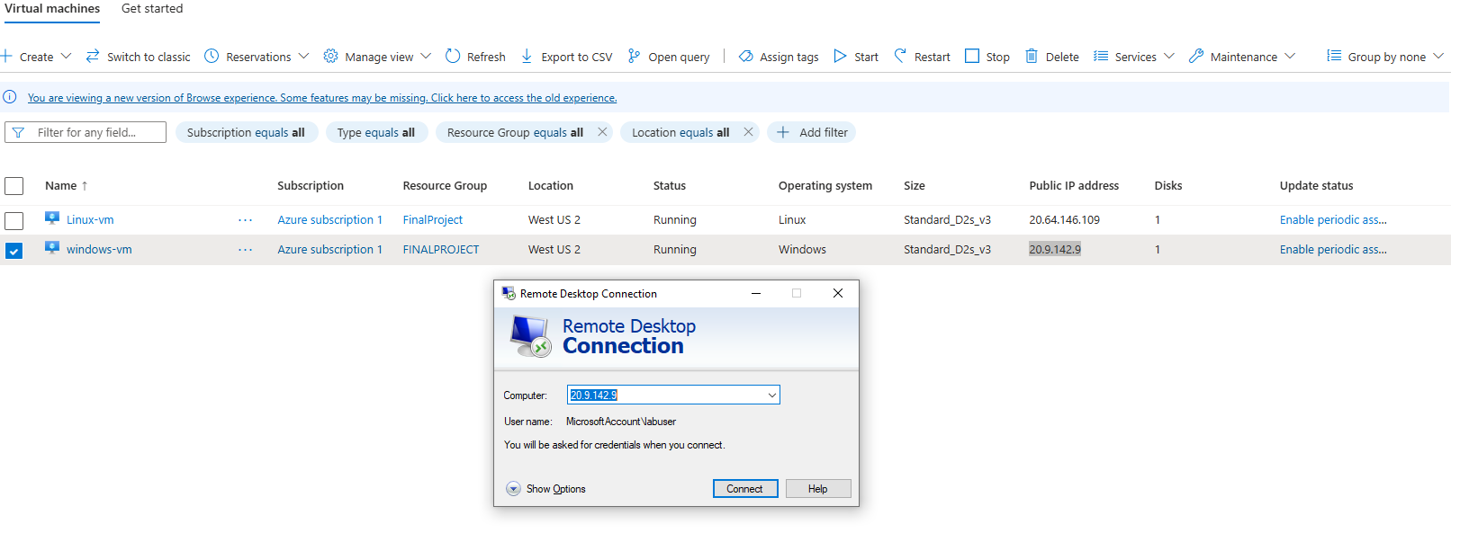Screen dimensions: 1469x533
Task: Click the info icon in the banner
Action: click(10, 97)
